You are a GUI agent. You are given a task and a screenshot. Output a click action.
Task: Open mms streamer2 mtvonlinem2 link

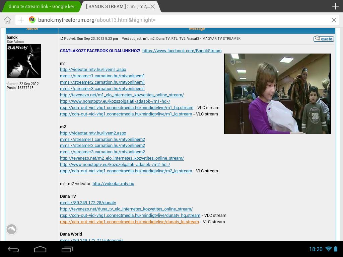point(102,145)
